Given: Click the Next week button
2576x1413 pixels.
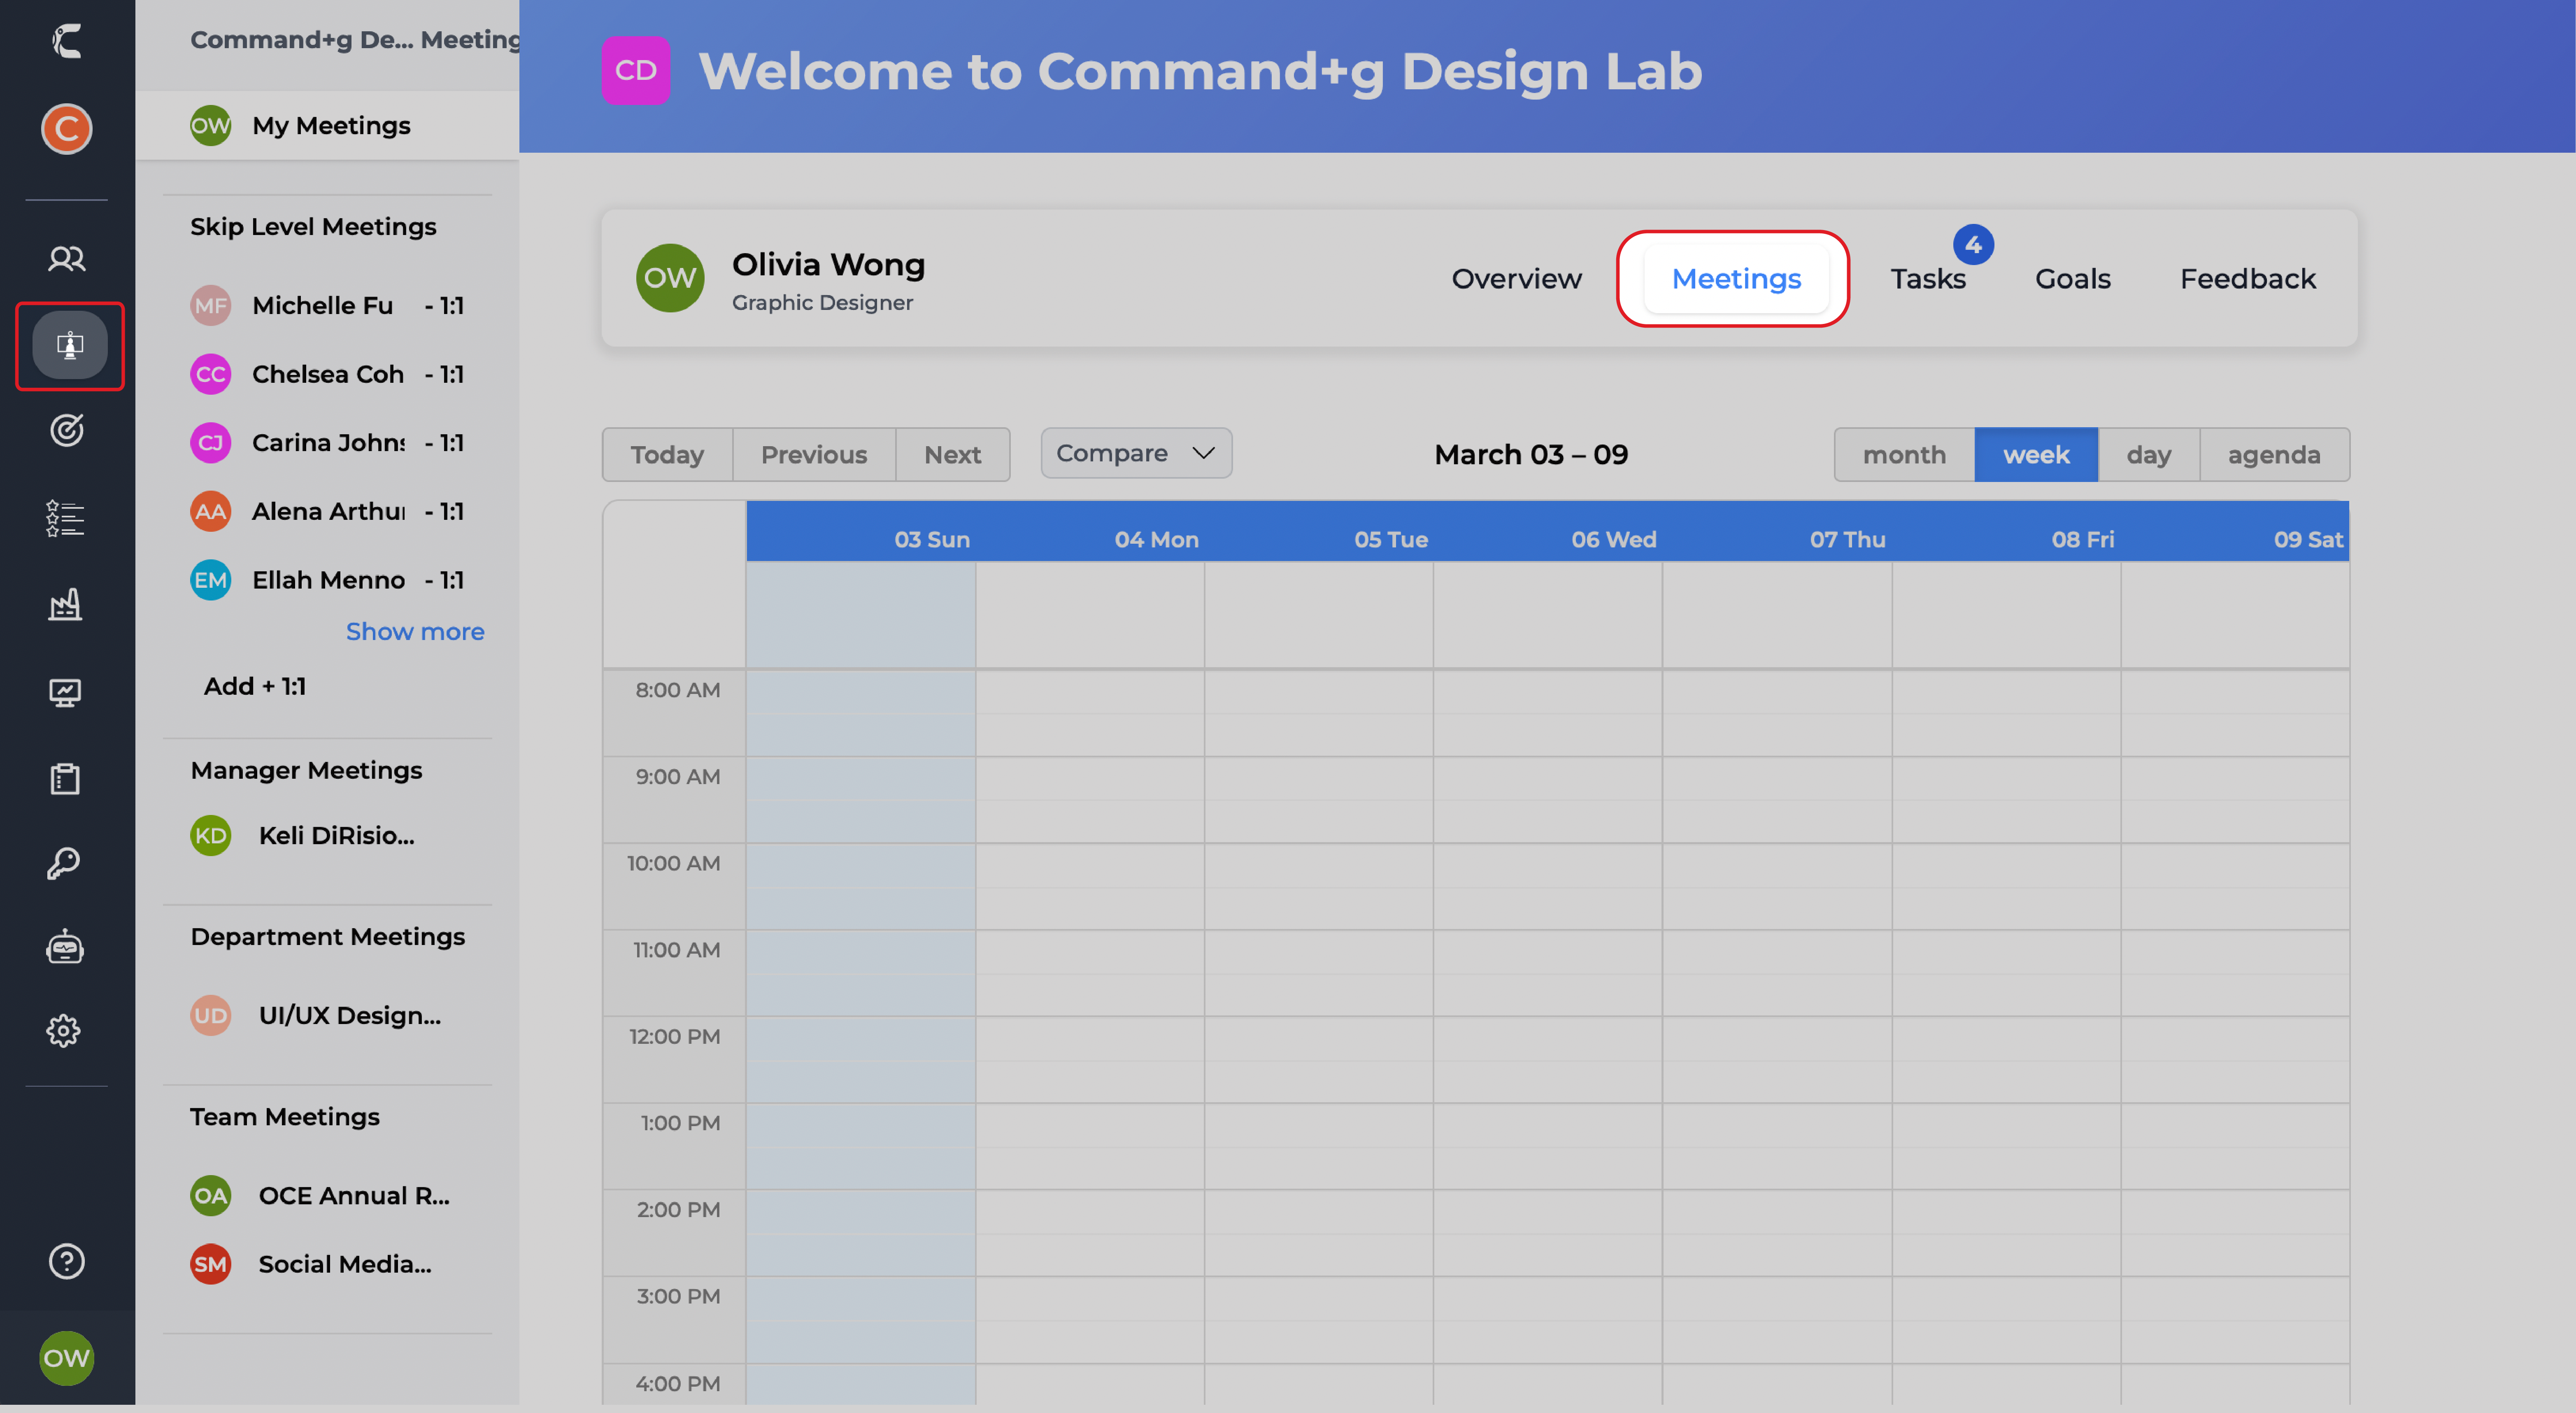Looking at the screenshot, I should 952,455.
